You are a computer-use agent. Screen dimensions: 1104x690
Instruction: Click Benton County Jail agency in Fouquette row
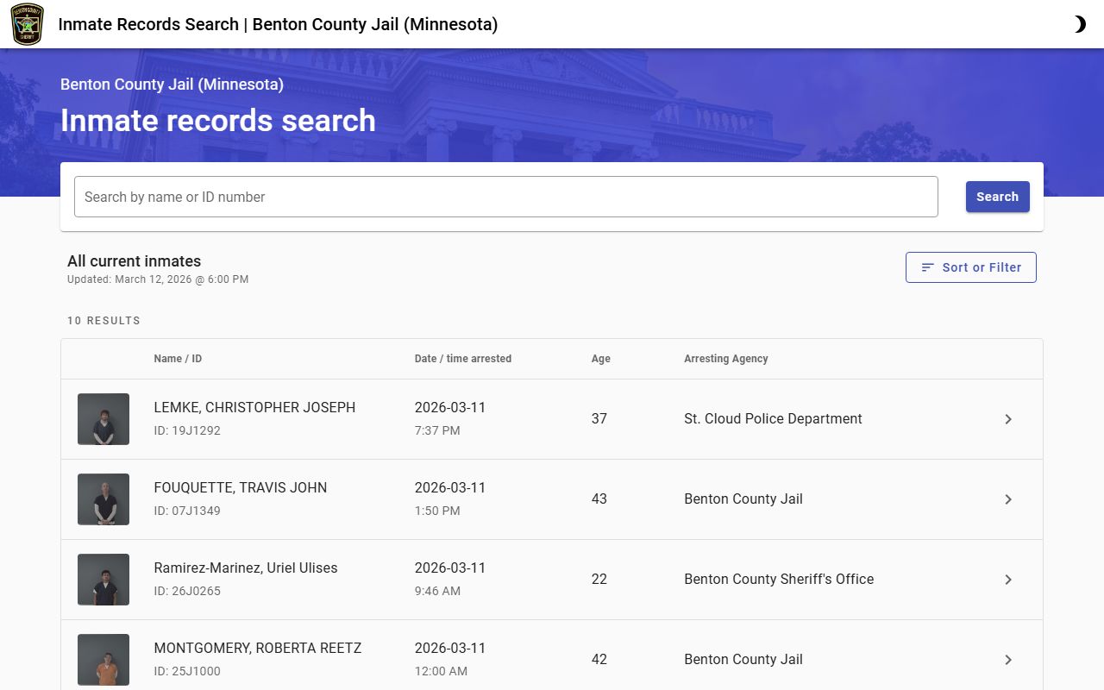(743, 499)
